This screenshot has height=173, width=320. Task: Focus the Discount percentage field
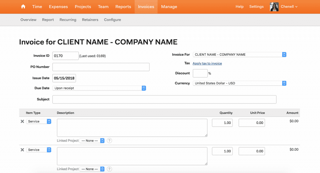[x=200, y=73]
